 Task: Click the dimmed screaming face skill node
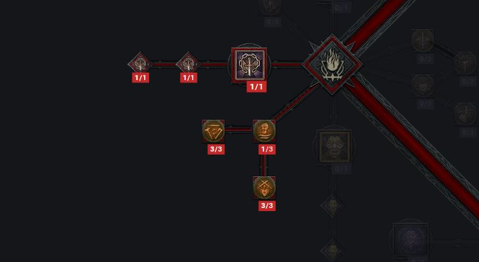334,147
